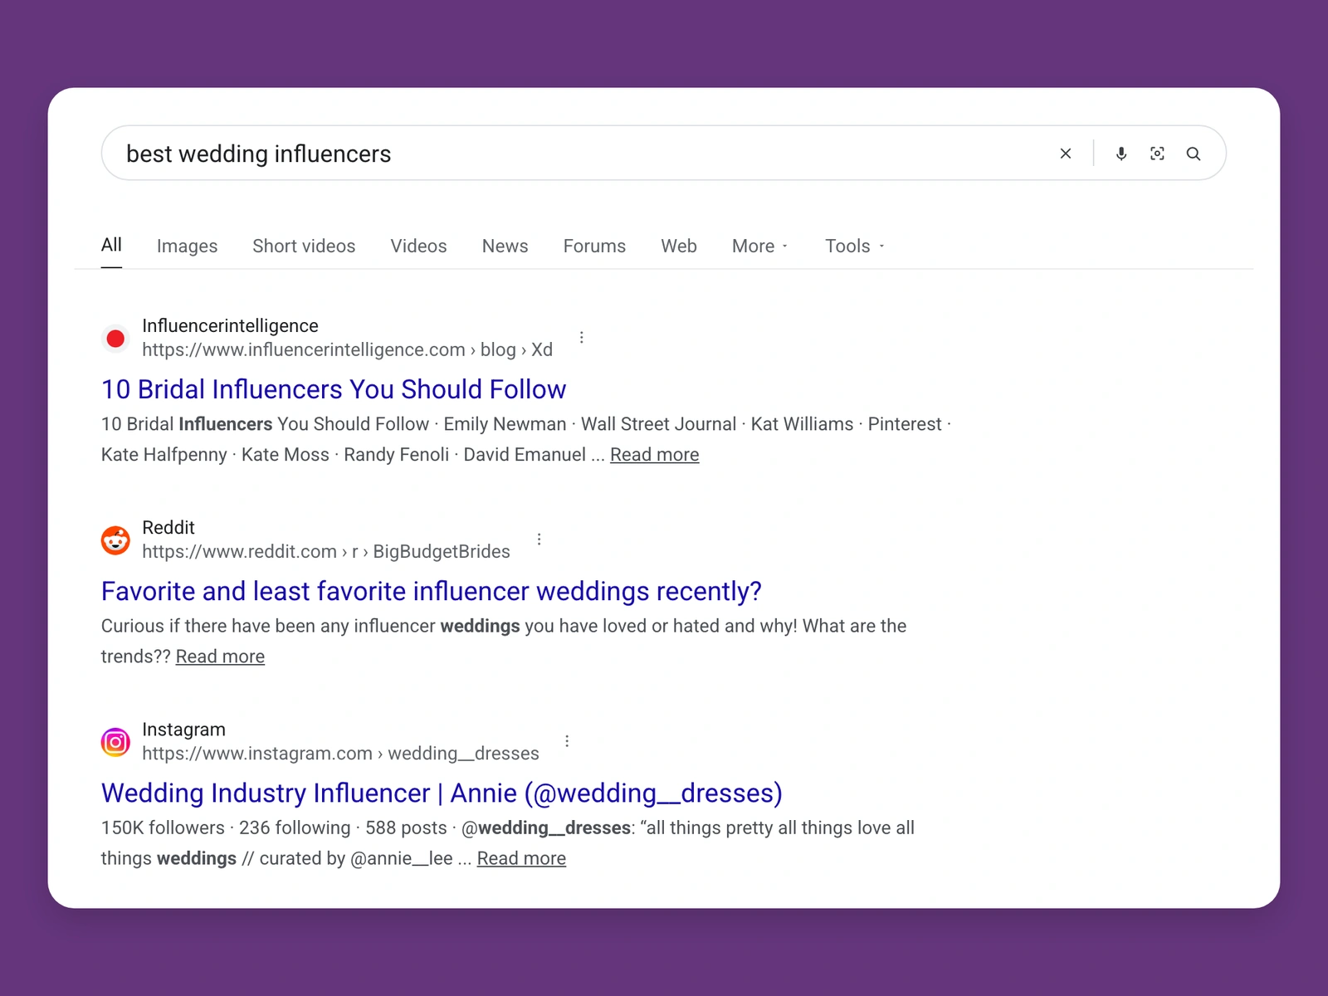Click the snippet text '150K followers'
Screen dimensions: 1328x996
coord(163,828)
